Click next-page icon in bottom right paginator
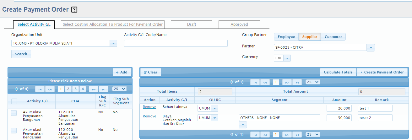Image resolution: width=412 pixels, height=140 pixels. (287, 134)
